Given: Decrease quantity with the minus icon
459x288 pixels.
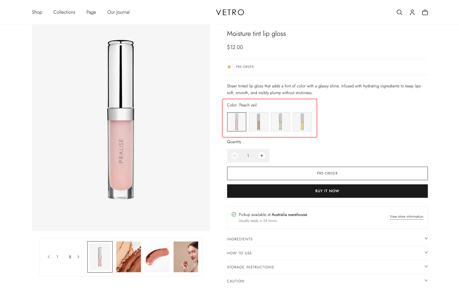Looking at the screenshot, I should click(x=234, y=156).
